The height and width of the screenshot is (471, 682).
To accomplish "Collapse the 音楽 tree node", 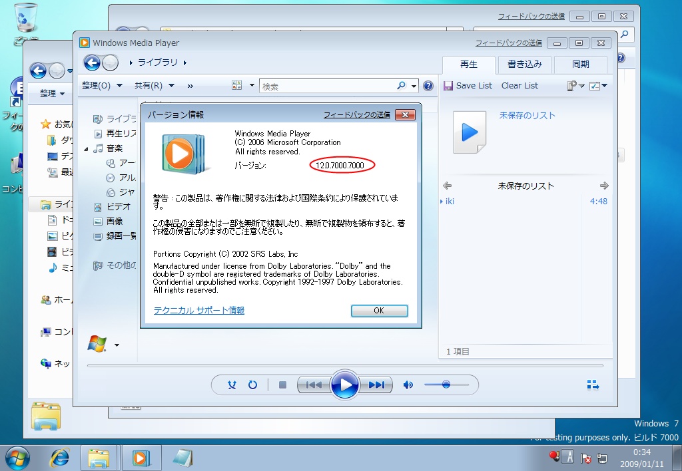I will tap(86, 149).
